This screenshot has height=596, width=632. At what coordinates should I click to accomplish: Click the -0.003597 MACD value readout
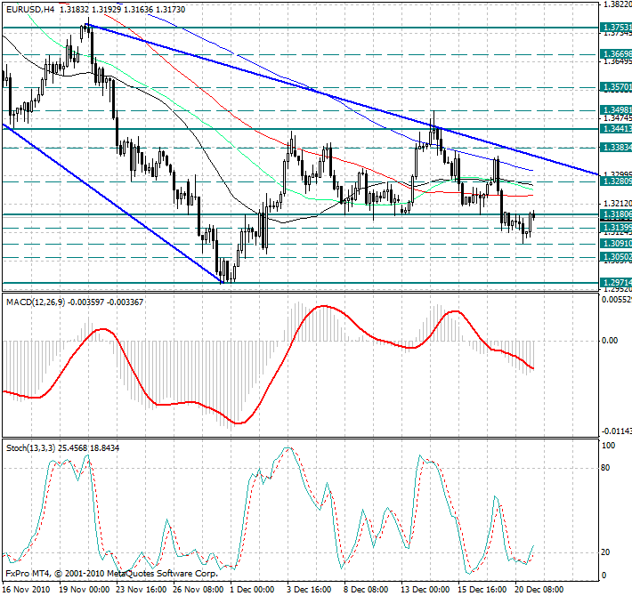[x=86, y=302]
